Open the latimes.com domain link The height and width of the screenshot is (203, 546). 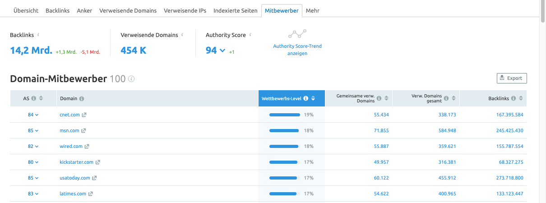tap(73, 194)
